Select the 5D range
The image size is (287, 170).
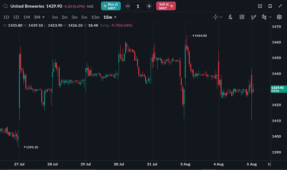tap(16, 17)
